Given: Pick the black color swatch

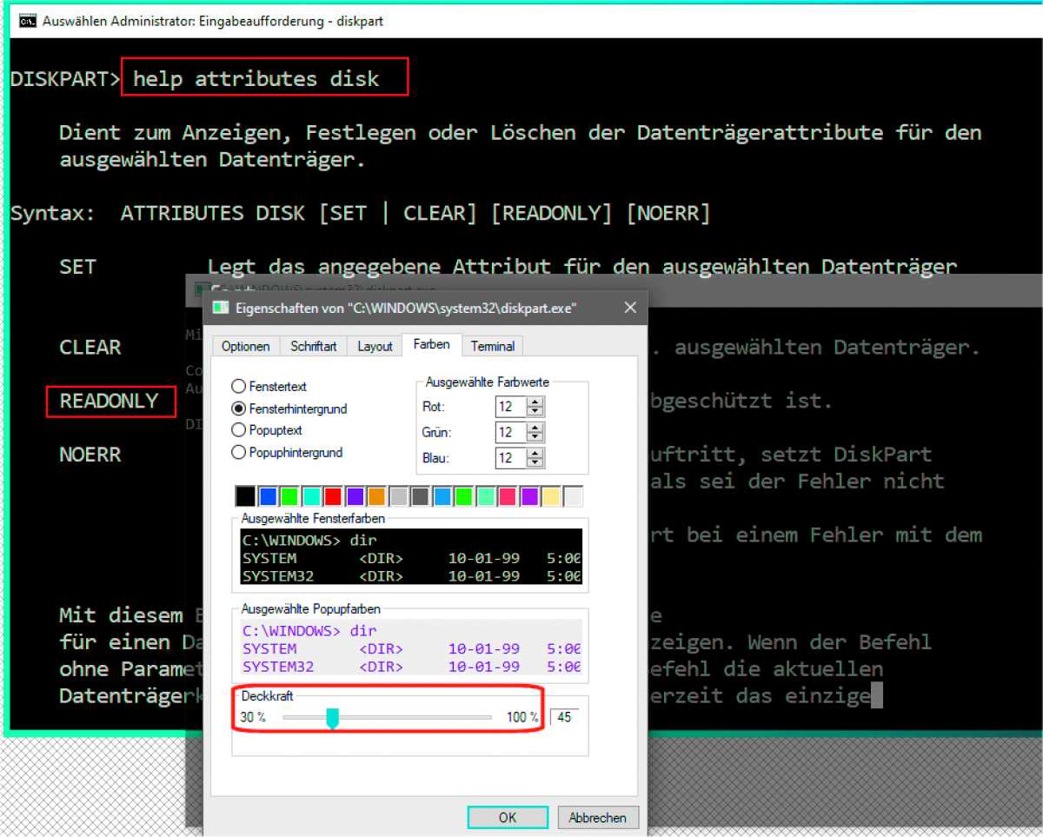Looking at the screenshot, I should 245,496.
